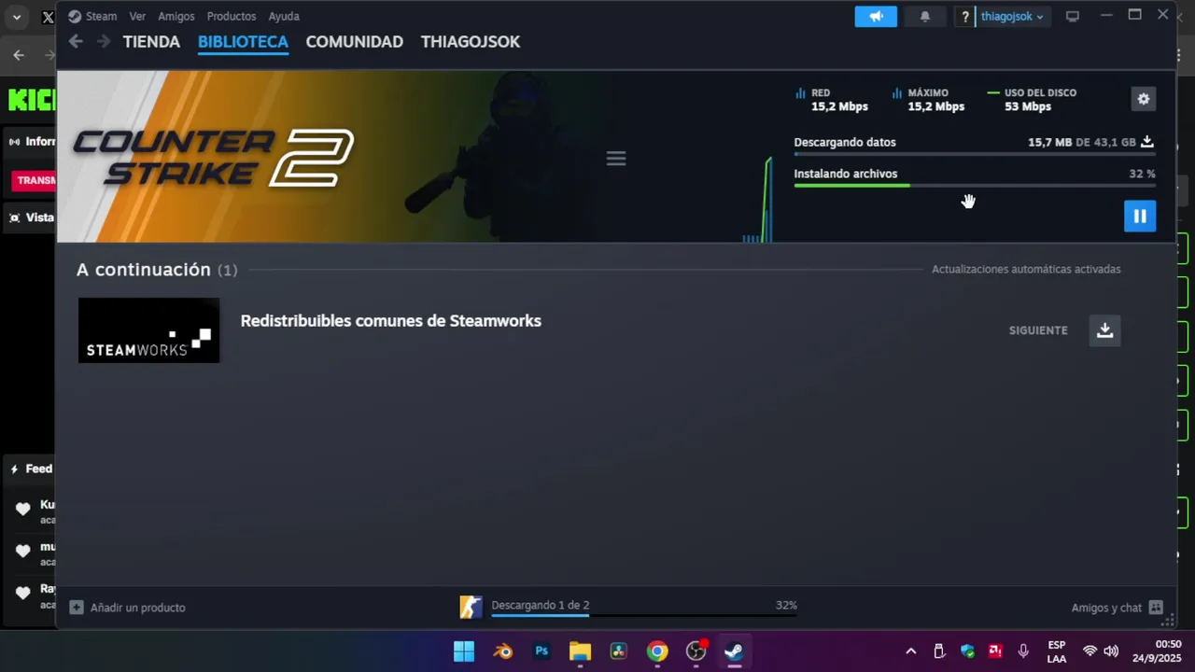This screenshot has width=1195, height=672.
Task: Open File Explorer from the taskbar
Action: click(x=580, y=651)
